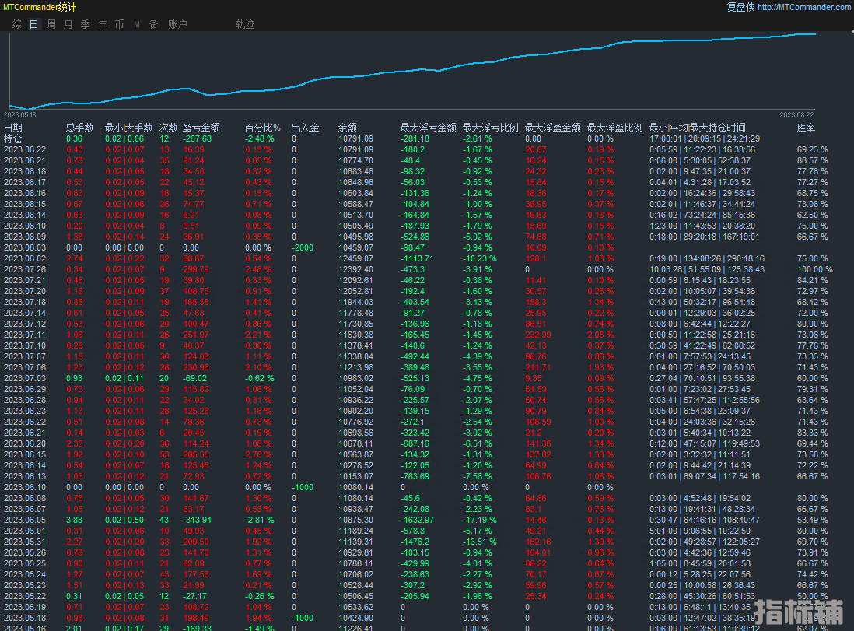Viewport: 854px width, 631px height.
Task: Click the 2023.06.05 date row
Action: [25, 520]
